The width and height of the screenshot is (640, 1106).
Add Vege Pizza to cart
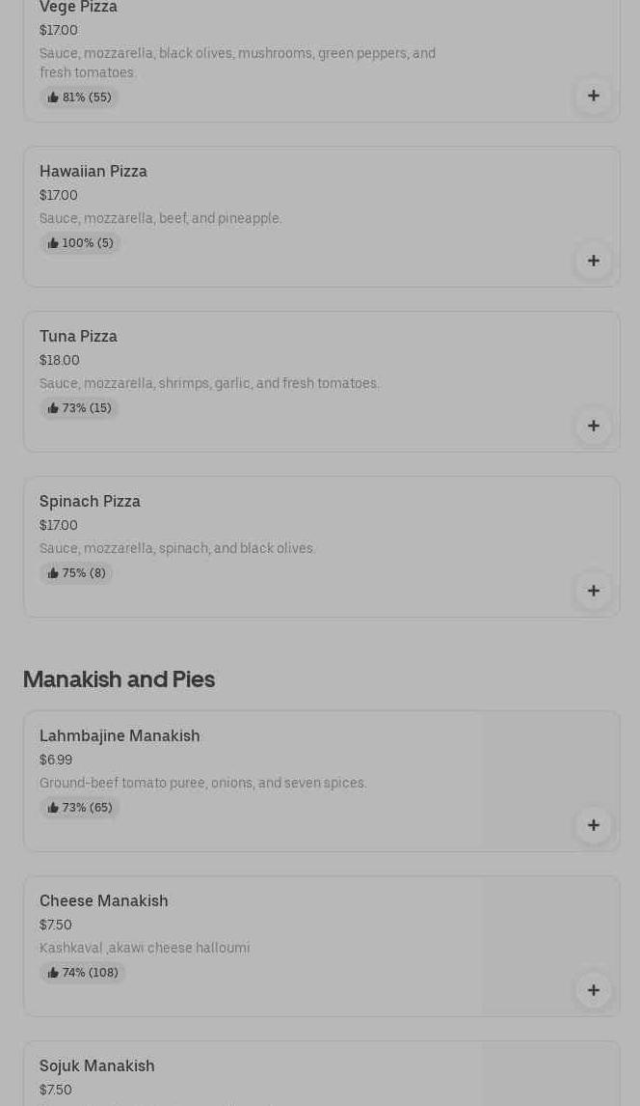click(x=593, y=96)
